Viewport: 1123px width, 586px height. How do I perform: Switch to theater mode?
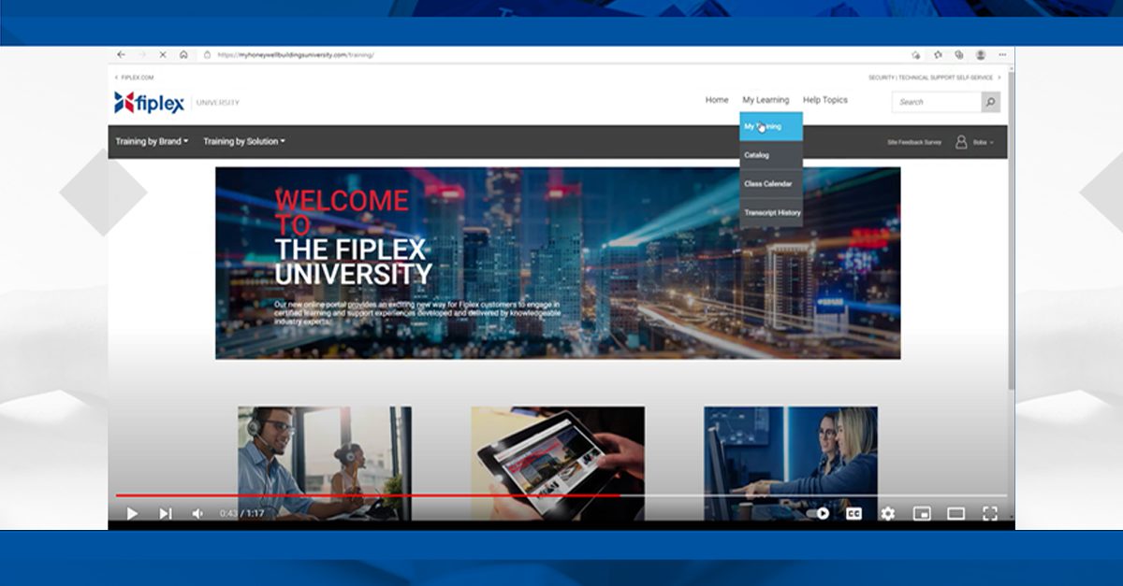[x=955, y=513]
